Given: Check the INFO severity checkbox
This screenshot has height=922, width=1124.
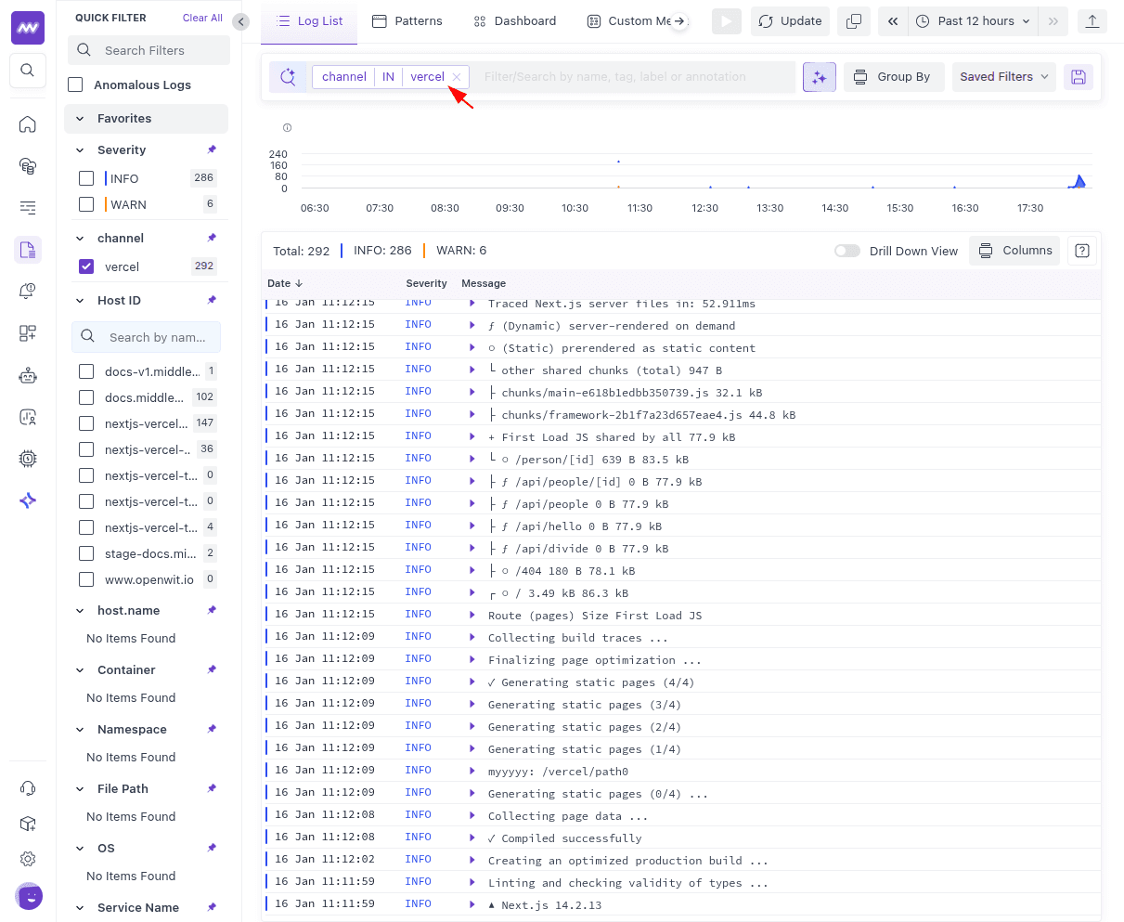Looking at the screenshot, I should [86, 177].
